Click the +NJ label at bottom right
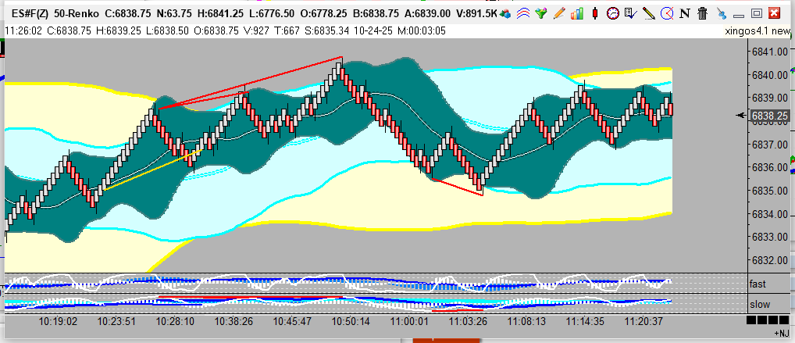This screenshot has height=343, width=795. pos(769,334)
